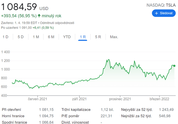The image size is (178, 124).
Task: Choose the 1 R yearly tab
Action: (82, 37)
